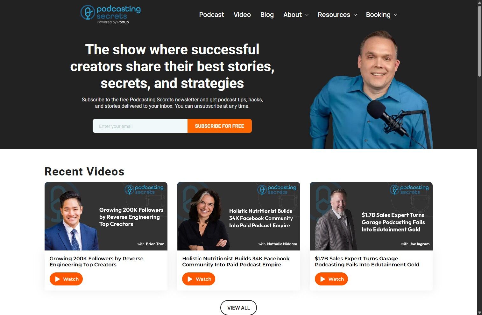Expand the Resources dropdown chevron
The image size is (482, 315).
[x=355, y=15]
